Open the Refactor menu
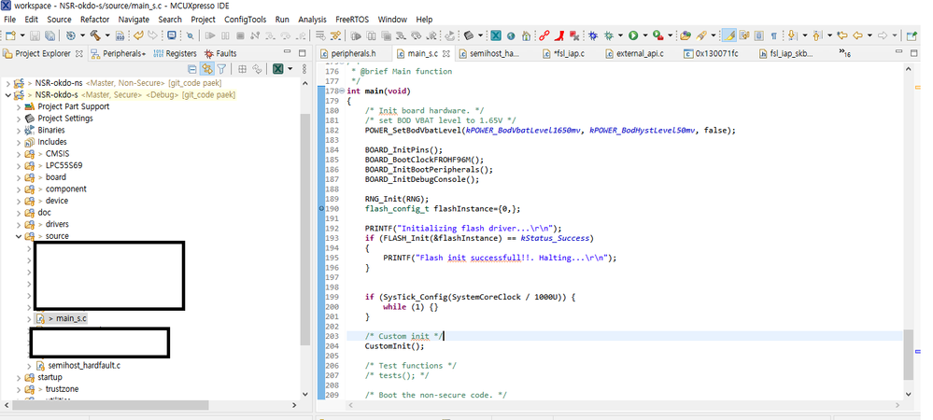Viewport: 933px width, 420px height. tap(94, 19)
